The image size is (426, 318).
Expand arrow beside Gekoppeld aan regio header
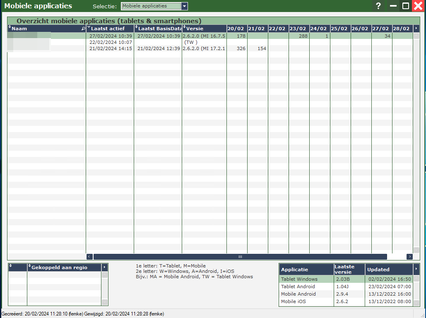[104, 267]
